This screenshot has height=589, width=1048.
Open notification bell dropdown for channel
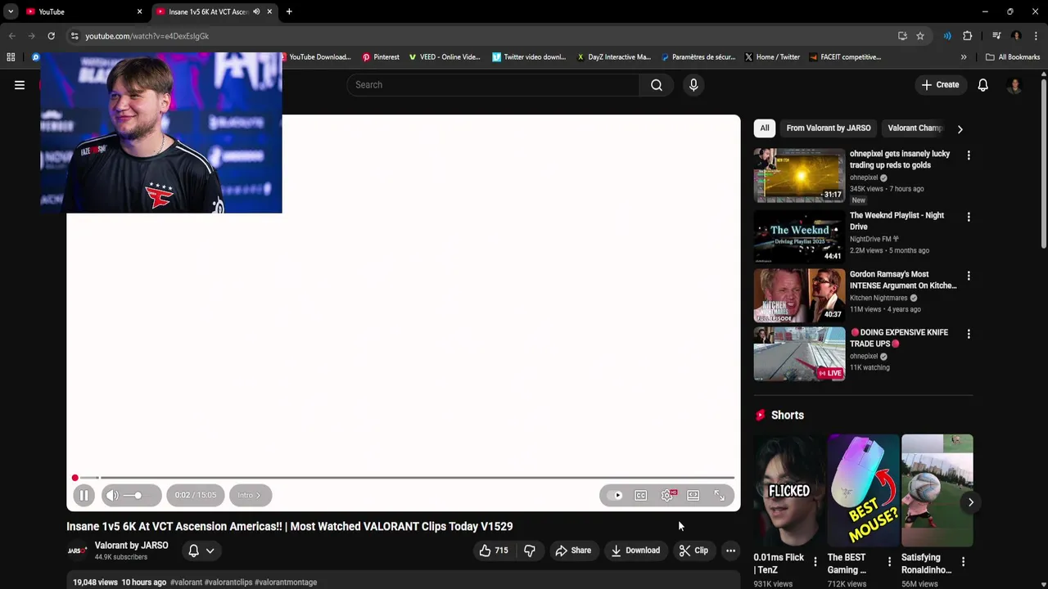coord(201,551)
